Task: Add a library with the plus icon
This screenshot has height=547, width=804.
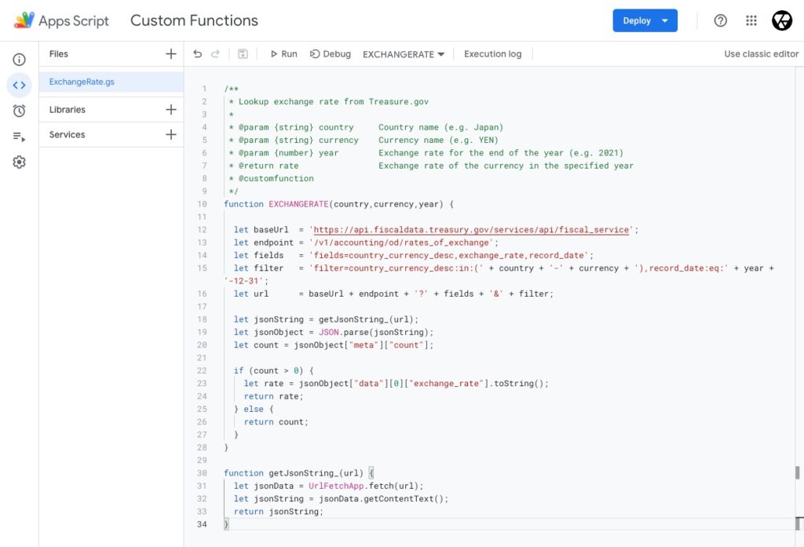Action: (171, 110)
